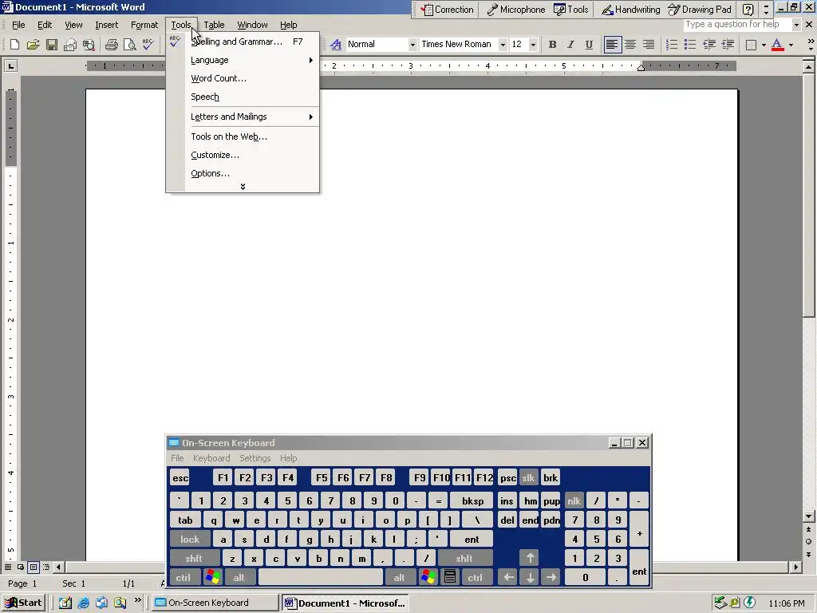
Task: Click the Search toolbar icon next to E-mail
Action: [89, 45]
